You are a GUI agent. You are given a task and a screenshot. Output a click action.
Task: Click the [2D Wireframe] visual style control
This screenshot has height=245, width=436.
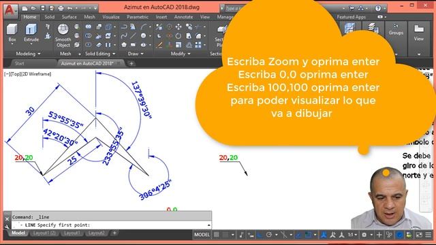click(x=36, y=74)
